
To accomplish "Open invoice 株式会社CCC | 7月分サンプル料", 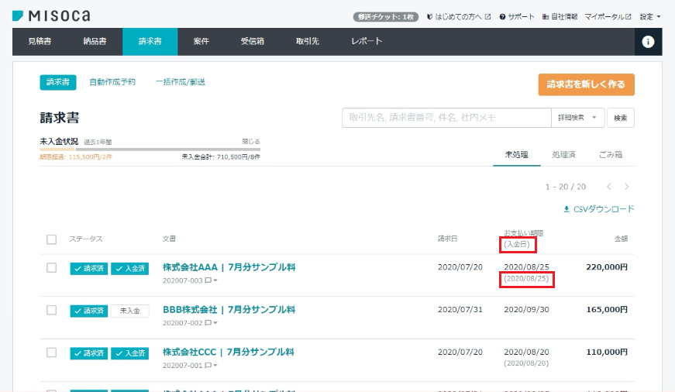I will click(x=228, y=352).
